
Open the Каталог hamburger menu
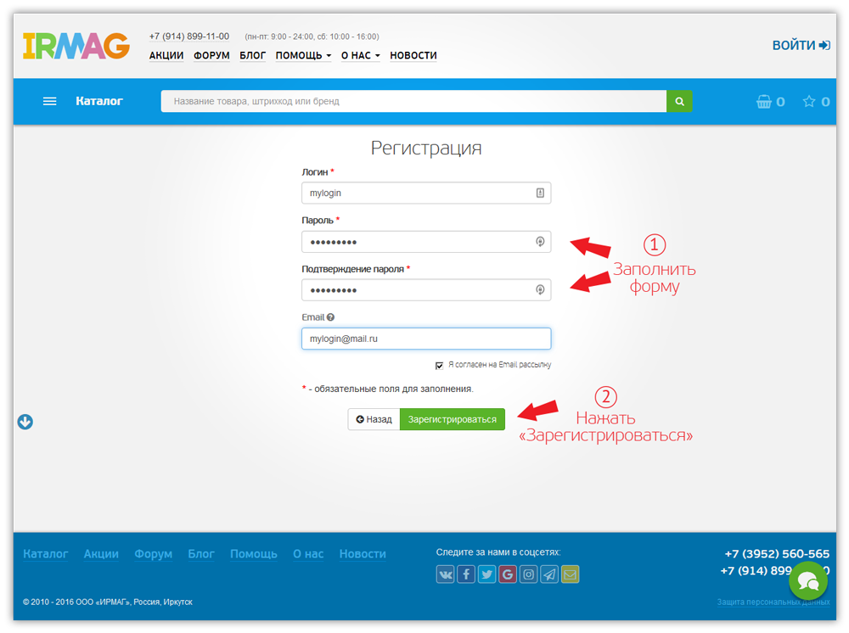[50, 101]
